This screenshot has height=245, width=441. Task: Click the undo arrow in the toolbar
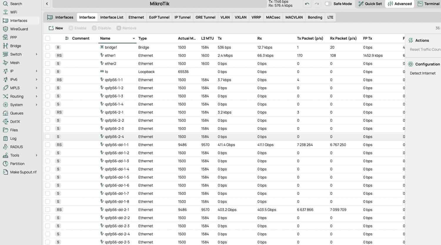tap(308, 3)
